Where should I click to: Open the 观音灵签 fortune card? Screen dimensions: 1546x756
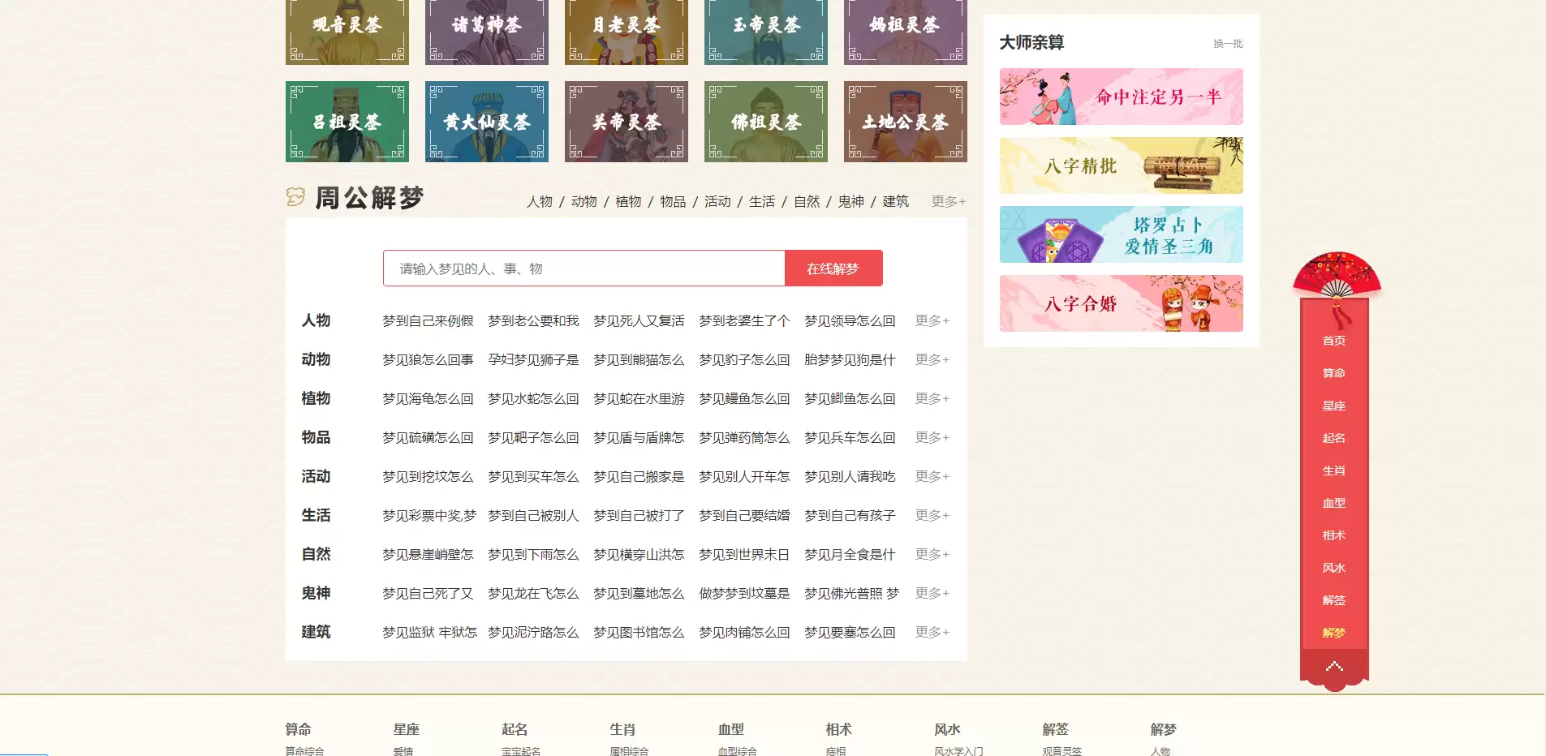coord(347,32)
